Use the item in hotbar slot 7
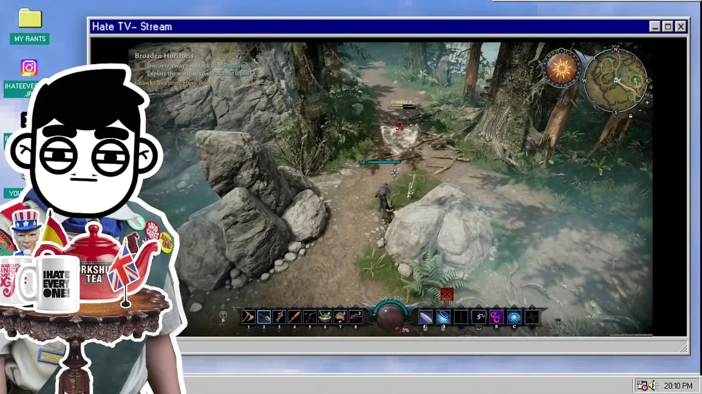 coord(341,317)
